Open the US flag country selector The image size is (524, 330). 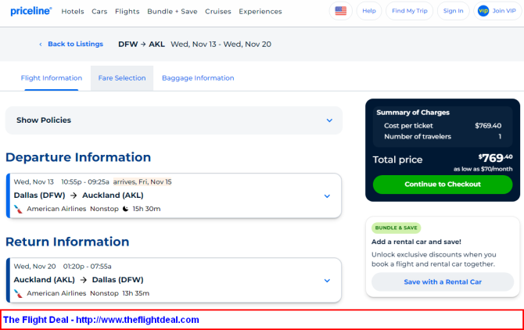(x=340, y=11)
